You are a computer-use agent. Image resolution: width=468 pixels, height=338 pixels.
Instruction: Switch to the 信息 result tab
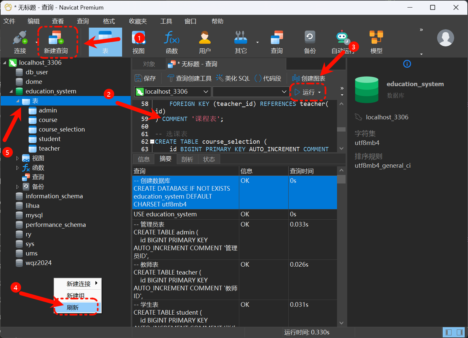pyautogui.click(x=144, y=159)
